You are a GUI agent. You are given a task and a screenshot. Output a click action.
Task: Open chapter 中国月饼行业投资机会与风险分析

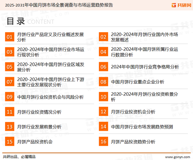(50, 97)
